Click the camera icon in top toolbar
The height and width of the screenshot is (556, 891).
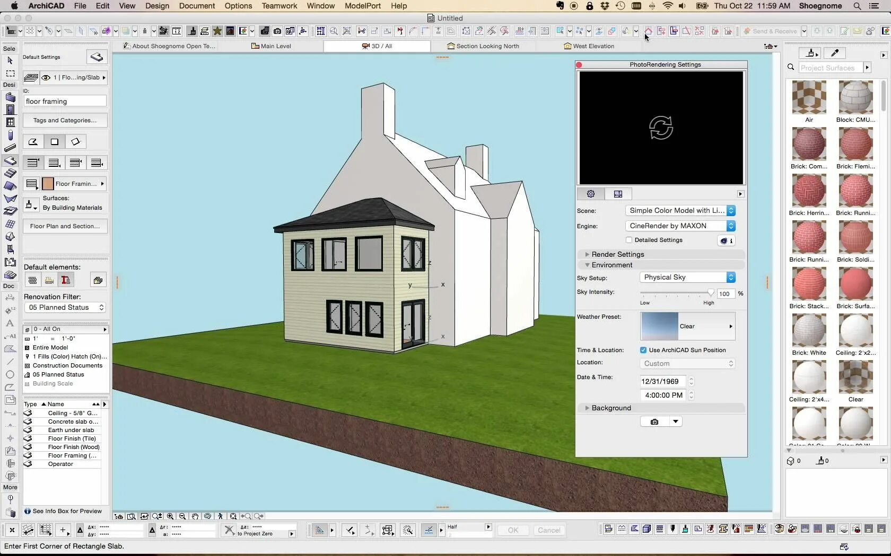pos(277,31)
